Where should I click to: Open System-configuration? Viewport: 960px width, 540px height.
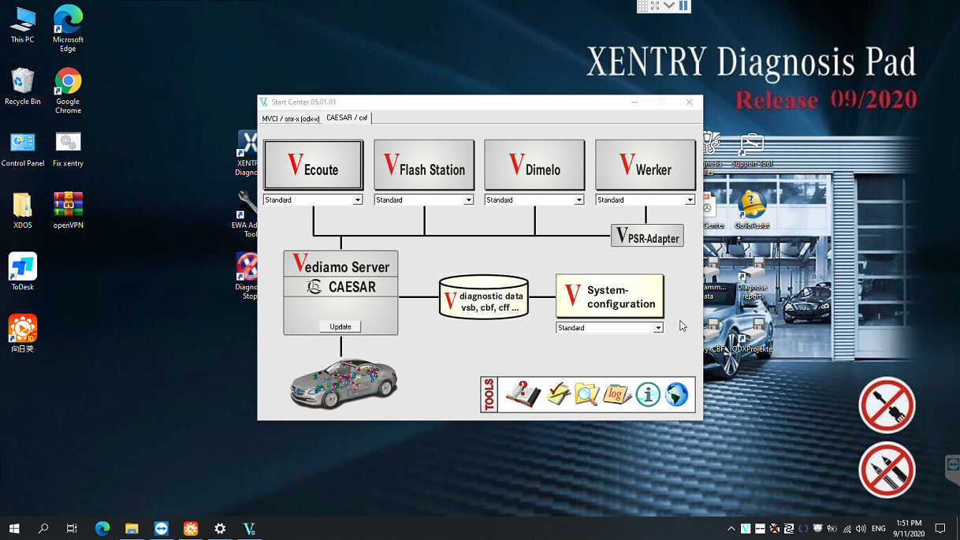coord(610,296)
